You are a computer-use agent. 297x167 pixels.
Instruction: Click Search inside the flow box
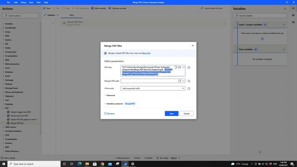click(x=214, y=8)
